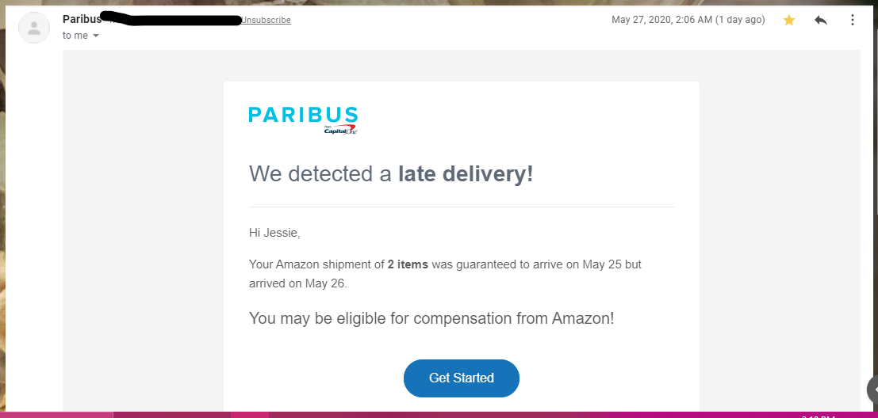Screen dimensions: 878x418
Task: Expand recipient details arrow beside "to me"
Action: [96, 36]
